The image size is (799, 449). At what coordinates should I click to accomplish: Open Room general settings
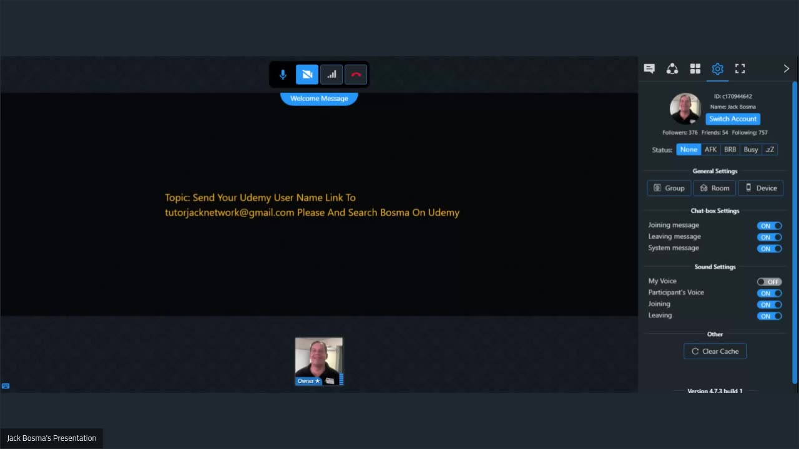pos(715,188)
